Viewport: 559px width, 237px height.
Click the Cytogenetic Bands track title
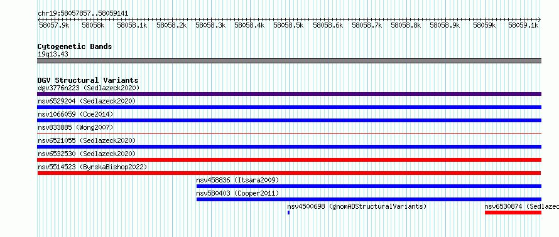75,46
